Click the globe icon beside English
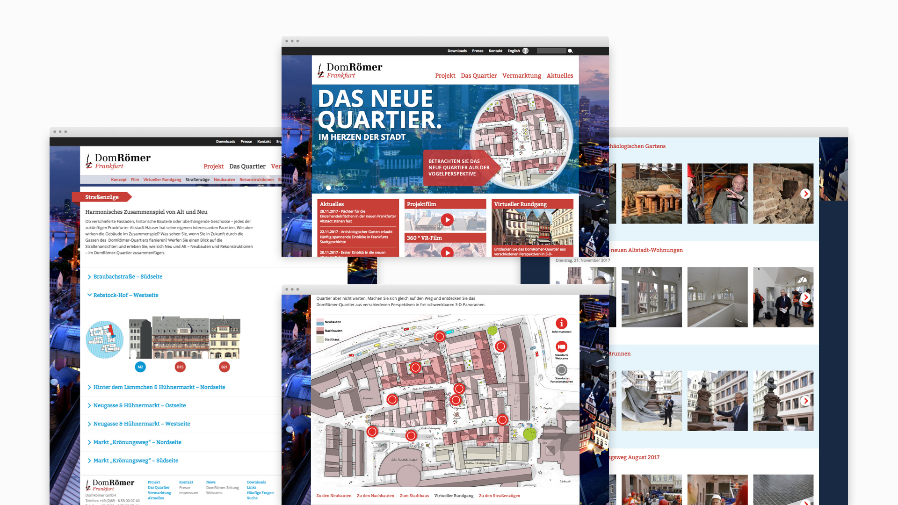The width and height of the screenshot is (898, 505). (525, 51)
